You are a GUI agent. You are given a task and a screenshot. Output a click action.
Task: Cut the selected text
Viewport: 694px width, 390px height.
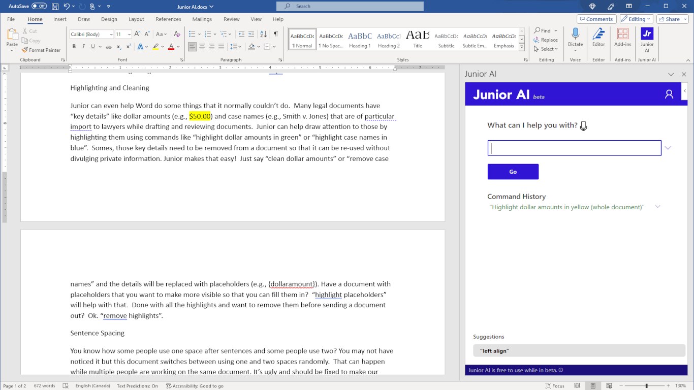point(29,31)
